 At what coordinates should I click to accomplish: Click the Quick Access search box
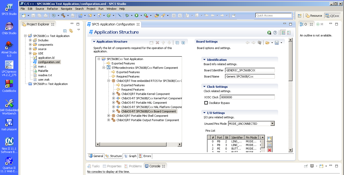click(274, 15)
